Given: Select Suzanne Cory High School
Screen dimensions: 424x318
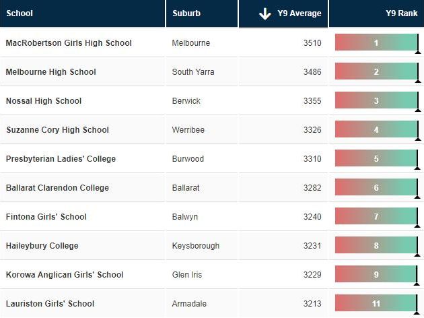Looking at the screenshot, I should 57,129.
